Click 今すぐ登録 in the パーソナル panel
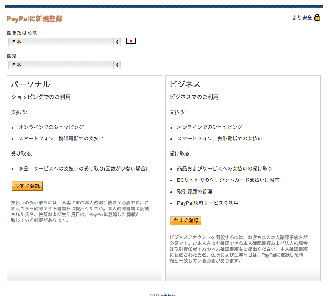The height and width of the screenshot is (296, 334). point(27,186)
